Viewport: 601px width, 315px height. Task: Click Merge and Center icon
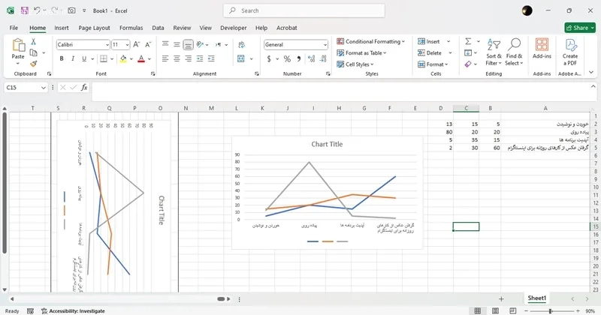click(x=241, y=58)
